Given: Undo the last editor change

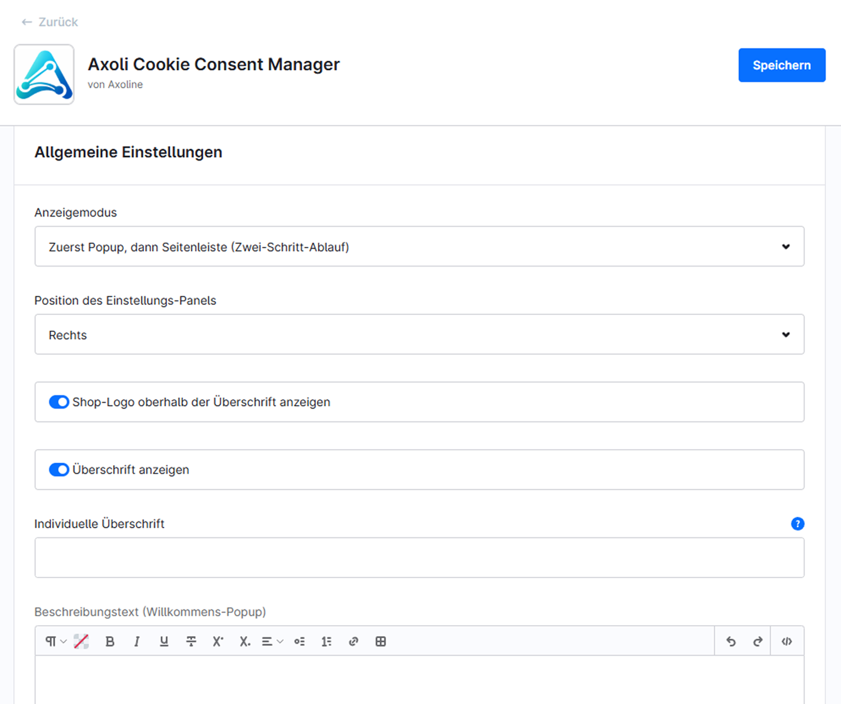Looking at the screenshot, I should 731,642.
